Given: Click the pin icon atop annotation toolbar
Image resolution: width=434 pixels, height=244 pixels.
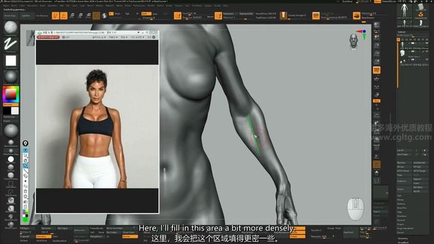Looking at the screenshot, I should pyautogui.click(x=26, y=143).
